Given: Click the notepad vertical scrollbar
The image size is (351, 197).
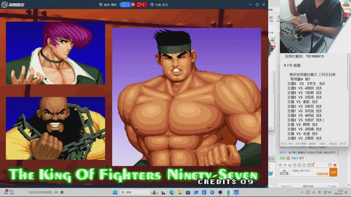Looking at the screenshot, I should [x=347, y=71].
